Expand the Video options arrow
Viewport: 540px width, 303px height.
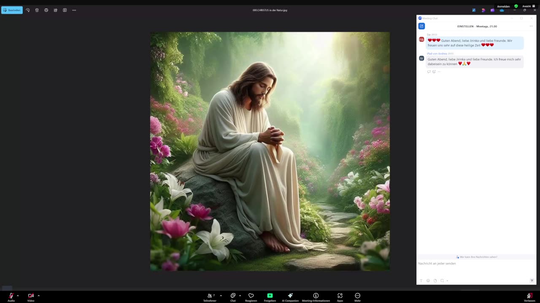click(38, 295)
